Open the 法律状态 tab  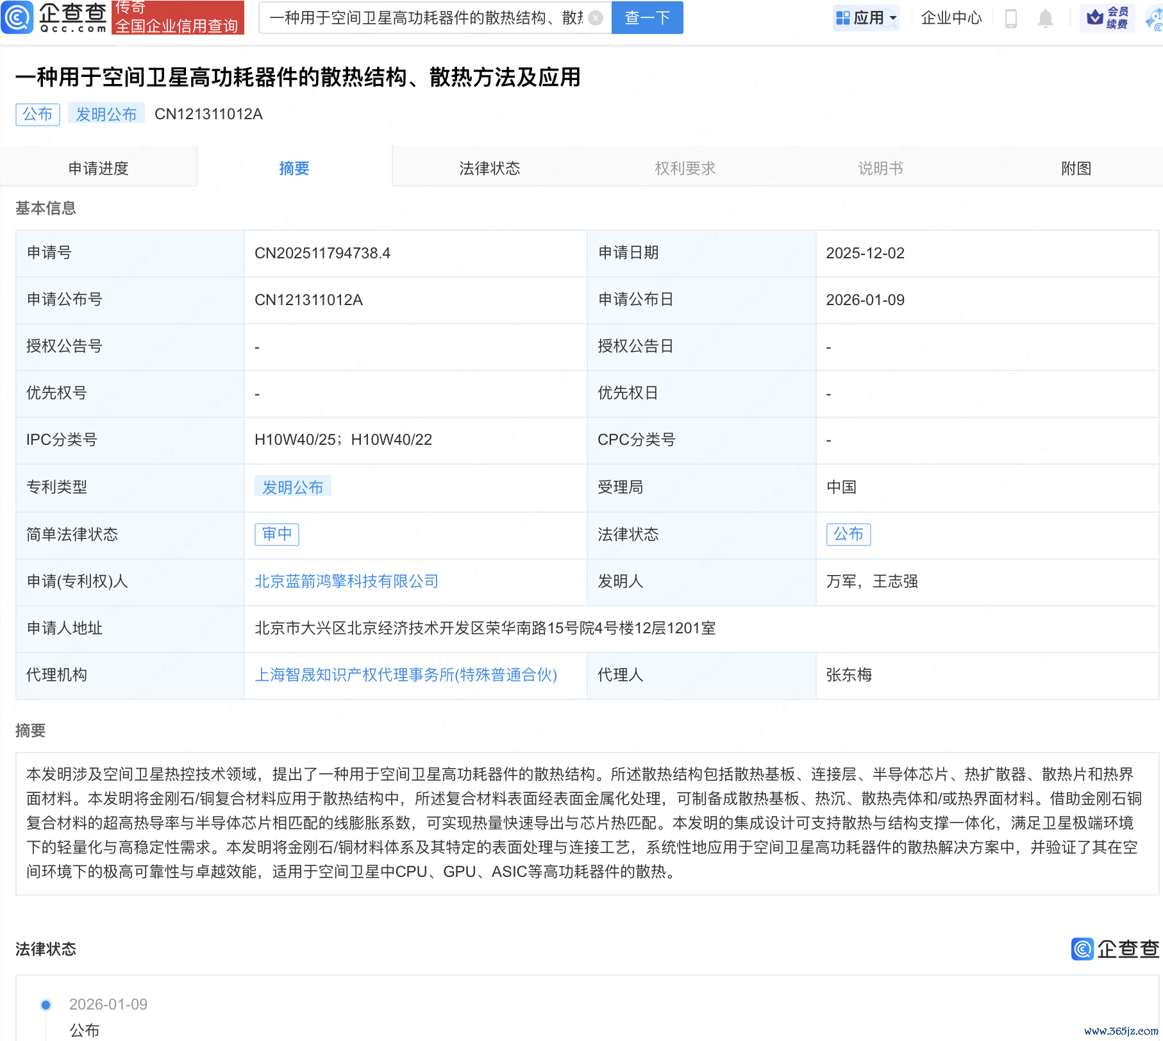tap(489, 168)
